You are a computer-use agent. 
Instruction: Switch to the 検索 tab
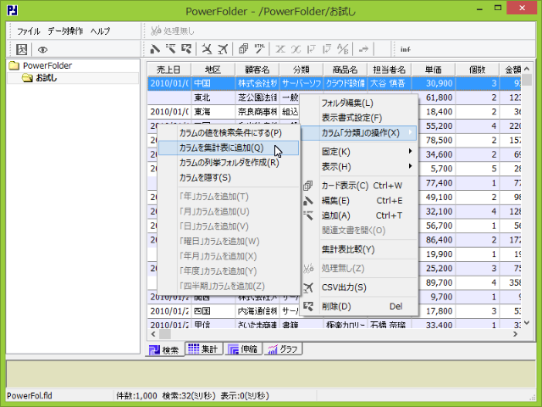pos(164,349)
